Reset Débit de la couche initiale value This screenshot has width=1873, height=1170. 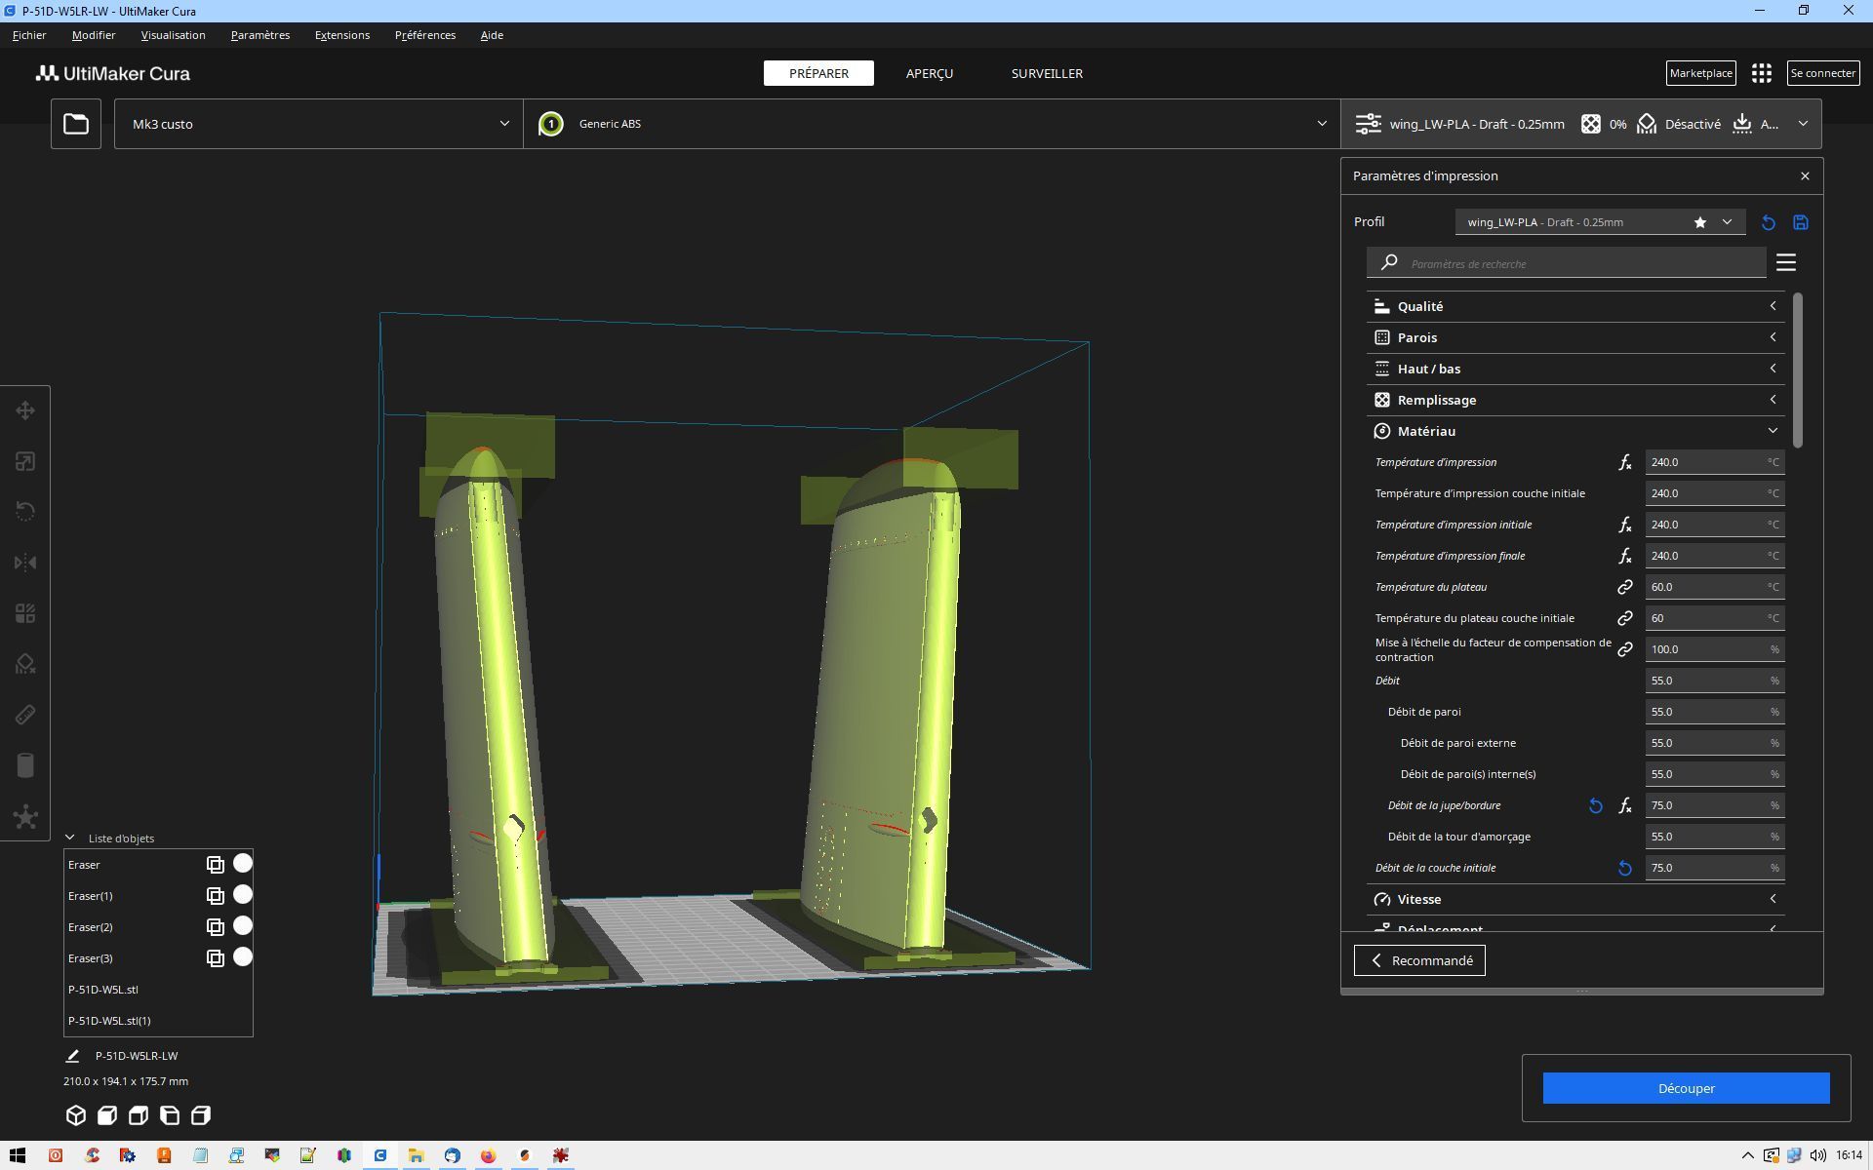pyautogui.click(x=1625, y=868)
